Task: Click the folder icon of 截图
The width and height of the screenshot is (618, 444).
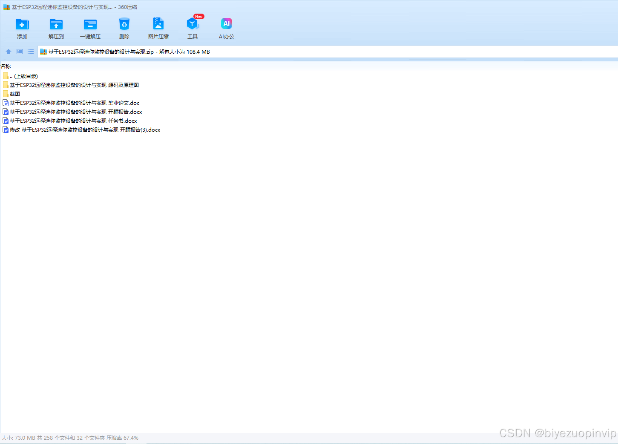Action: pos(6,94)
